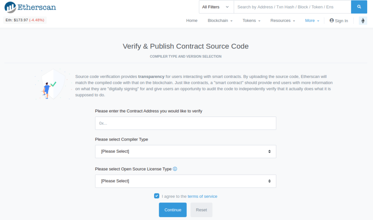Click the contract address input field
Viewport: 373px width, 220px height.
point(185,123)
